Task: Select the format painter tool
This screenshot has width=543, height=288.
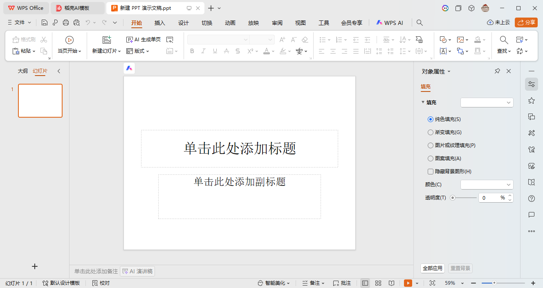Action: tap(25, 39)
